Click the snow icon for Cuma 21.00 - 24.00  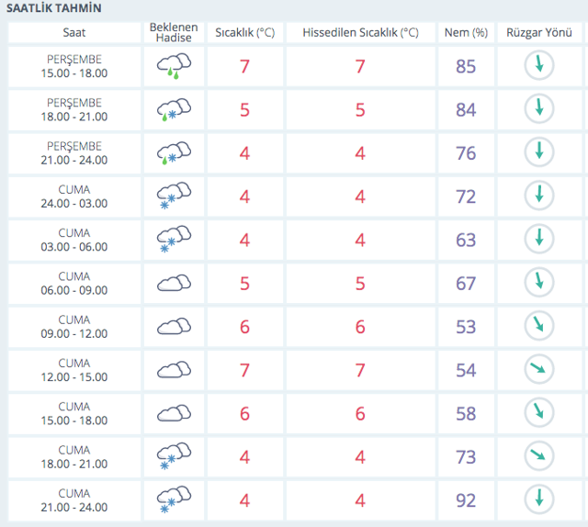click(x=174, y=499)
